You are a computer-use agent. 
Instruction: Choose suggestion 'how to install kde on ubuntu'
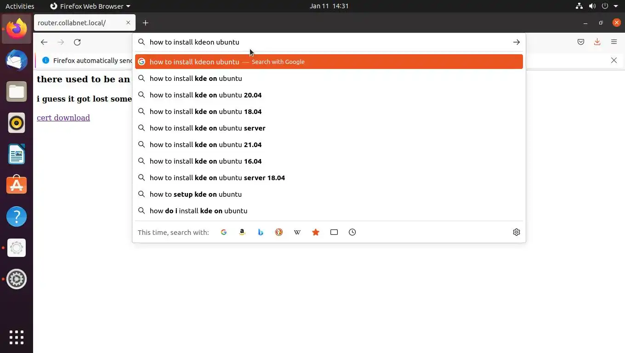point(329,78)
